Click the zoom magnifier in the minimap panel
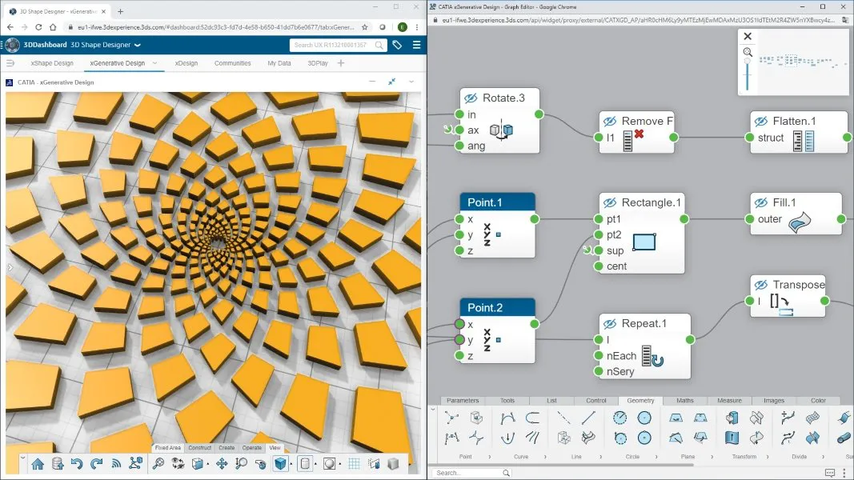 [748, 52]
